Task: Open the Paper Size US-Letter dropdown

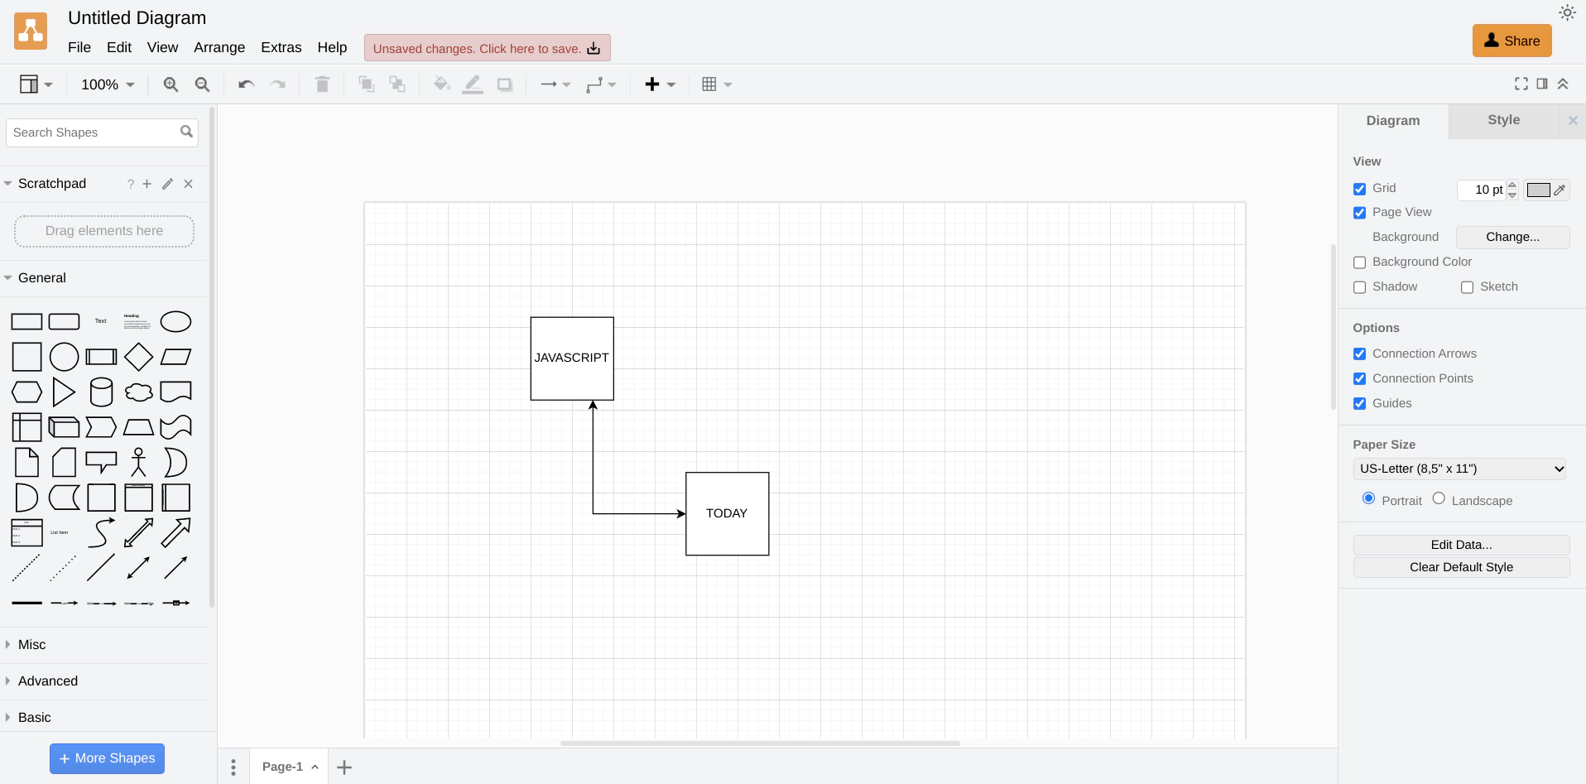Action: pos(1460,469)
